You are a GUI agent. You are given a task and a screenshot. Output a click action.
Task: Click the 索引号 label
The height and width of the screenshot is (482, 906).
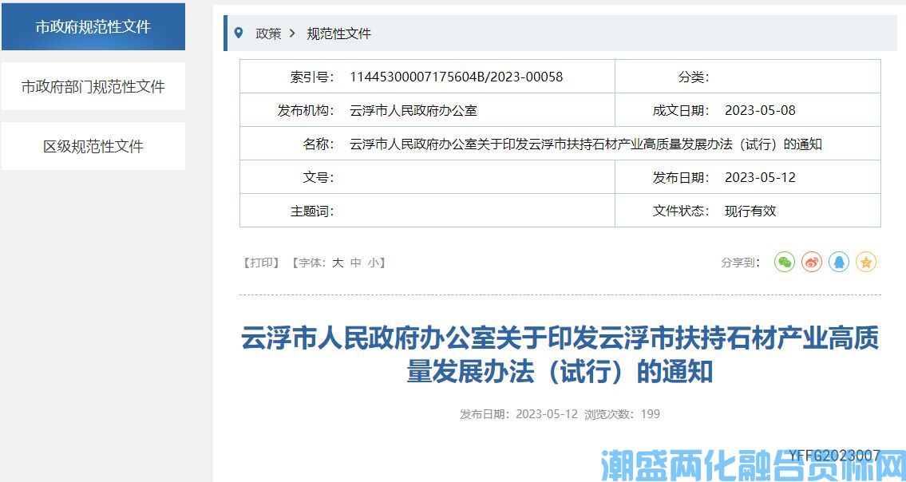point(312,77)
